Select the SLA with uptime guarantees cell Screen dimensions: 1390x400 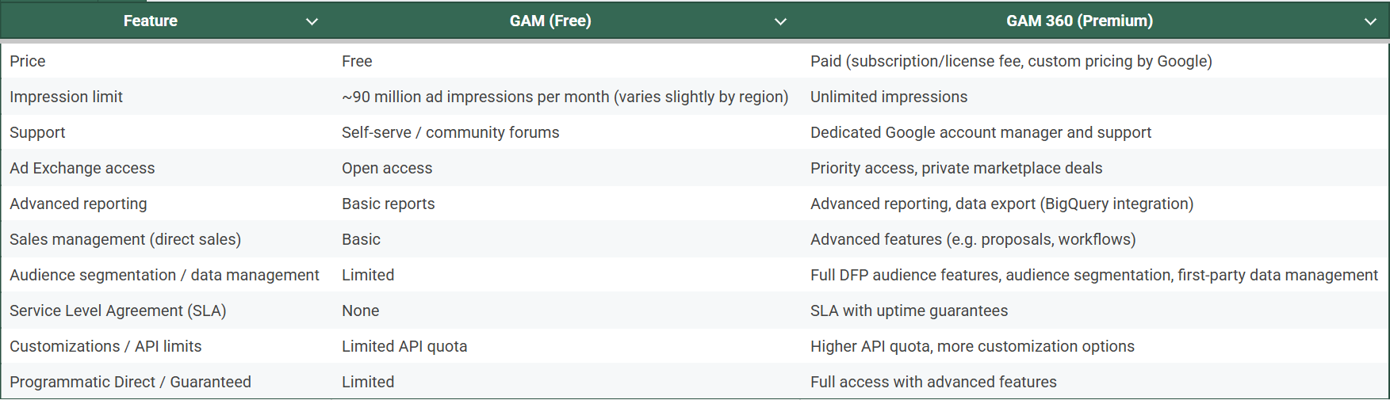[909, 310]
